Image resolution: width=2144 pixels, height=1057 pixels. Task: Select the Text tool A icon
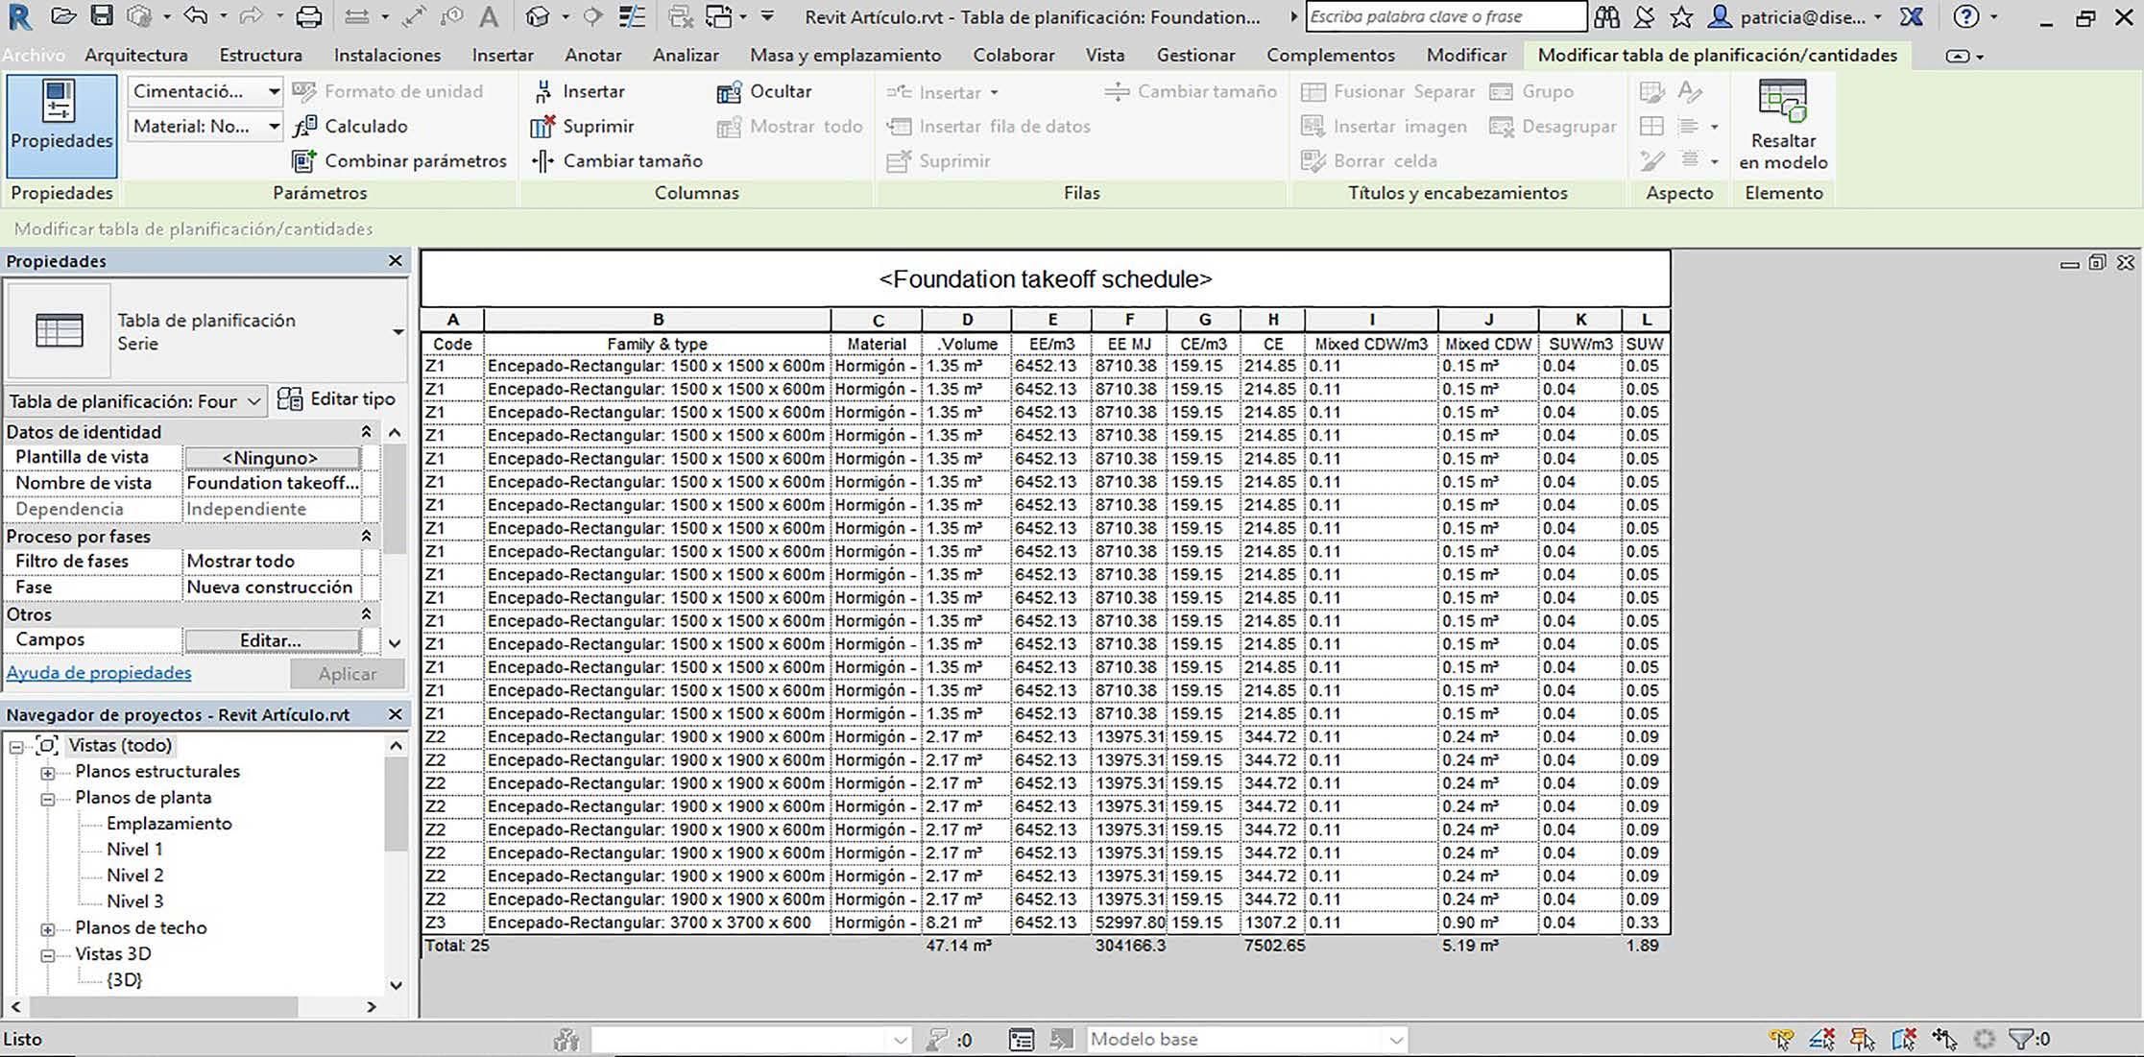coord(489,16)
